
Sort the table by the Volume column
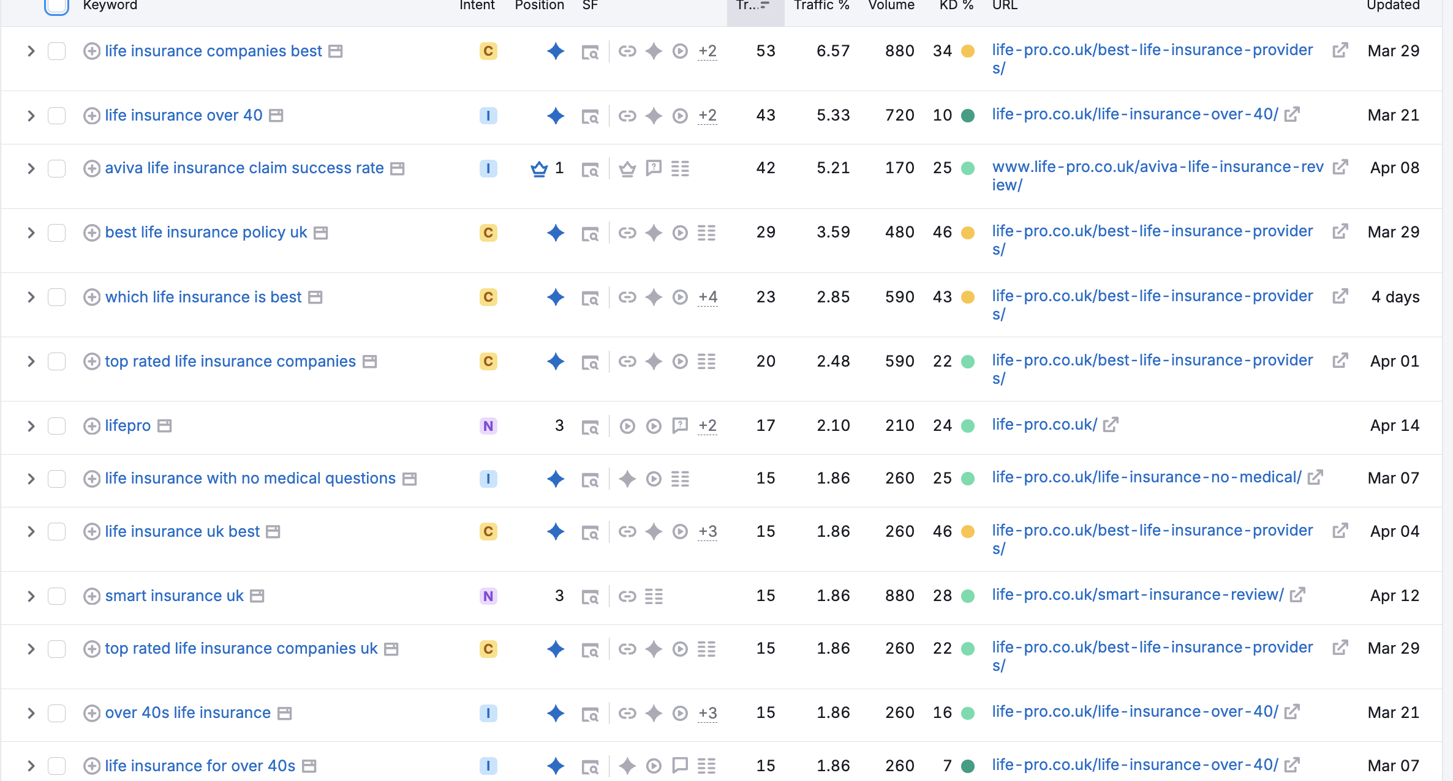pos(891,6)
